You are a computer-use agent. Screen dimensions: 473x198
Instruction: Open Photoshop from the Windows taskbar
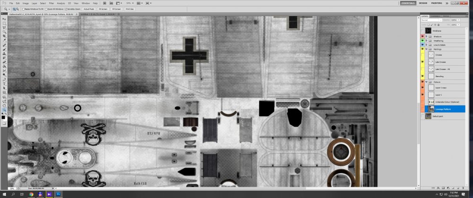[x=58, y=194]
